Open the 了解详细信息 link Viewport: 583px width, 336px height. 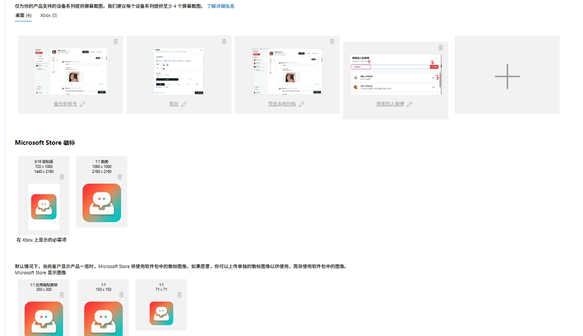tap(220, 6)
